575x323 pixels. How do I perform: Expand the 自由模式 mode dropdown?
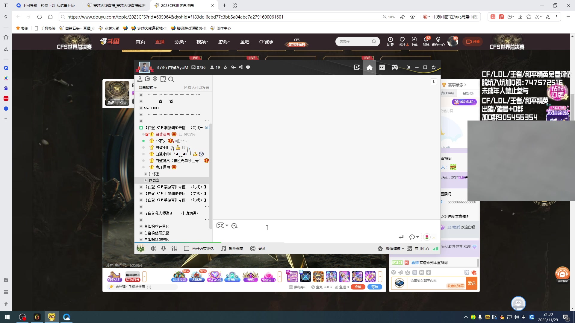tap(148, 88)
